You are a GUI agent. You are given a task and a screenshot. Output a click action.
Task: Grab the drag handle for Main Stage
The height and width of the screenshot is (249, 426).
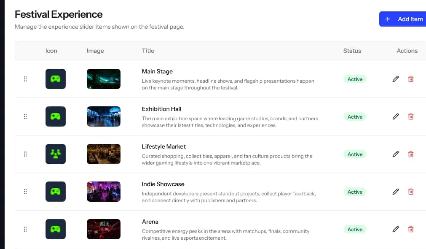point(25,79)
